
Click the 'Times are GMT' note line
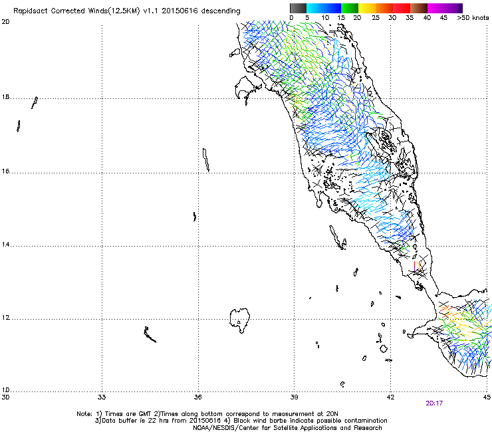point(207,414)
